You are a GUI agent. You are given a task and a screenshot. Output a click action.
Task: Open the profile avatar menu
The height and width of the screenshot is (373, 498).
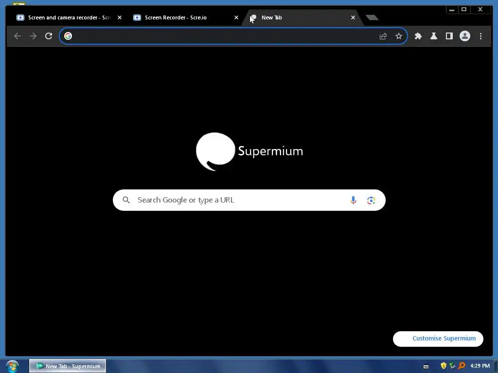[x=465, y=36]
